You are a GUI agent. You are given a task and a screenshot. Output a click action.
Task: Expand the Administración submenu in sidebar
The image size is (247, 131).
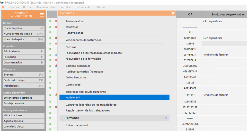42,51
